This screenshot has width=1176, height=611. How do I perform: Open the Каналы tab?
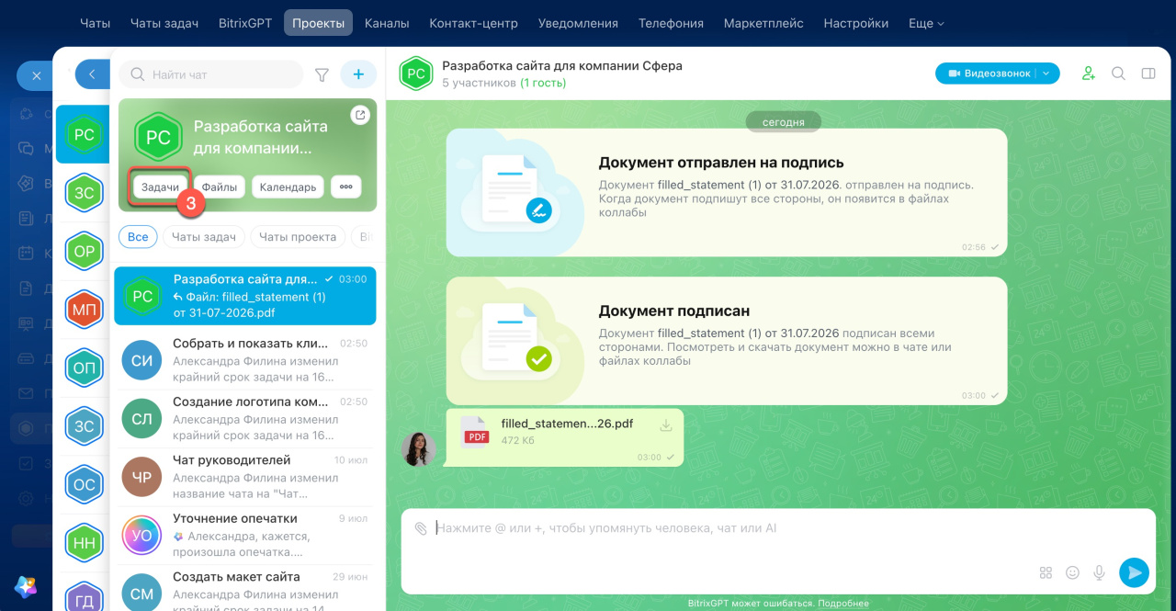[x=387, y=23]
